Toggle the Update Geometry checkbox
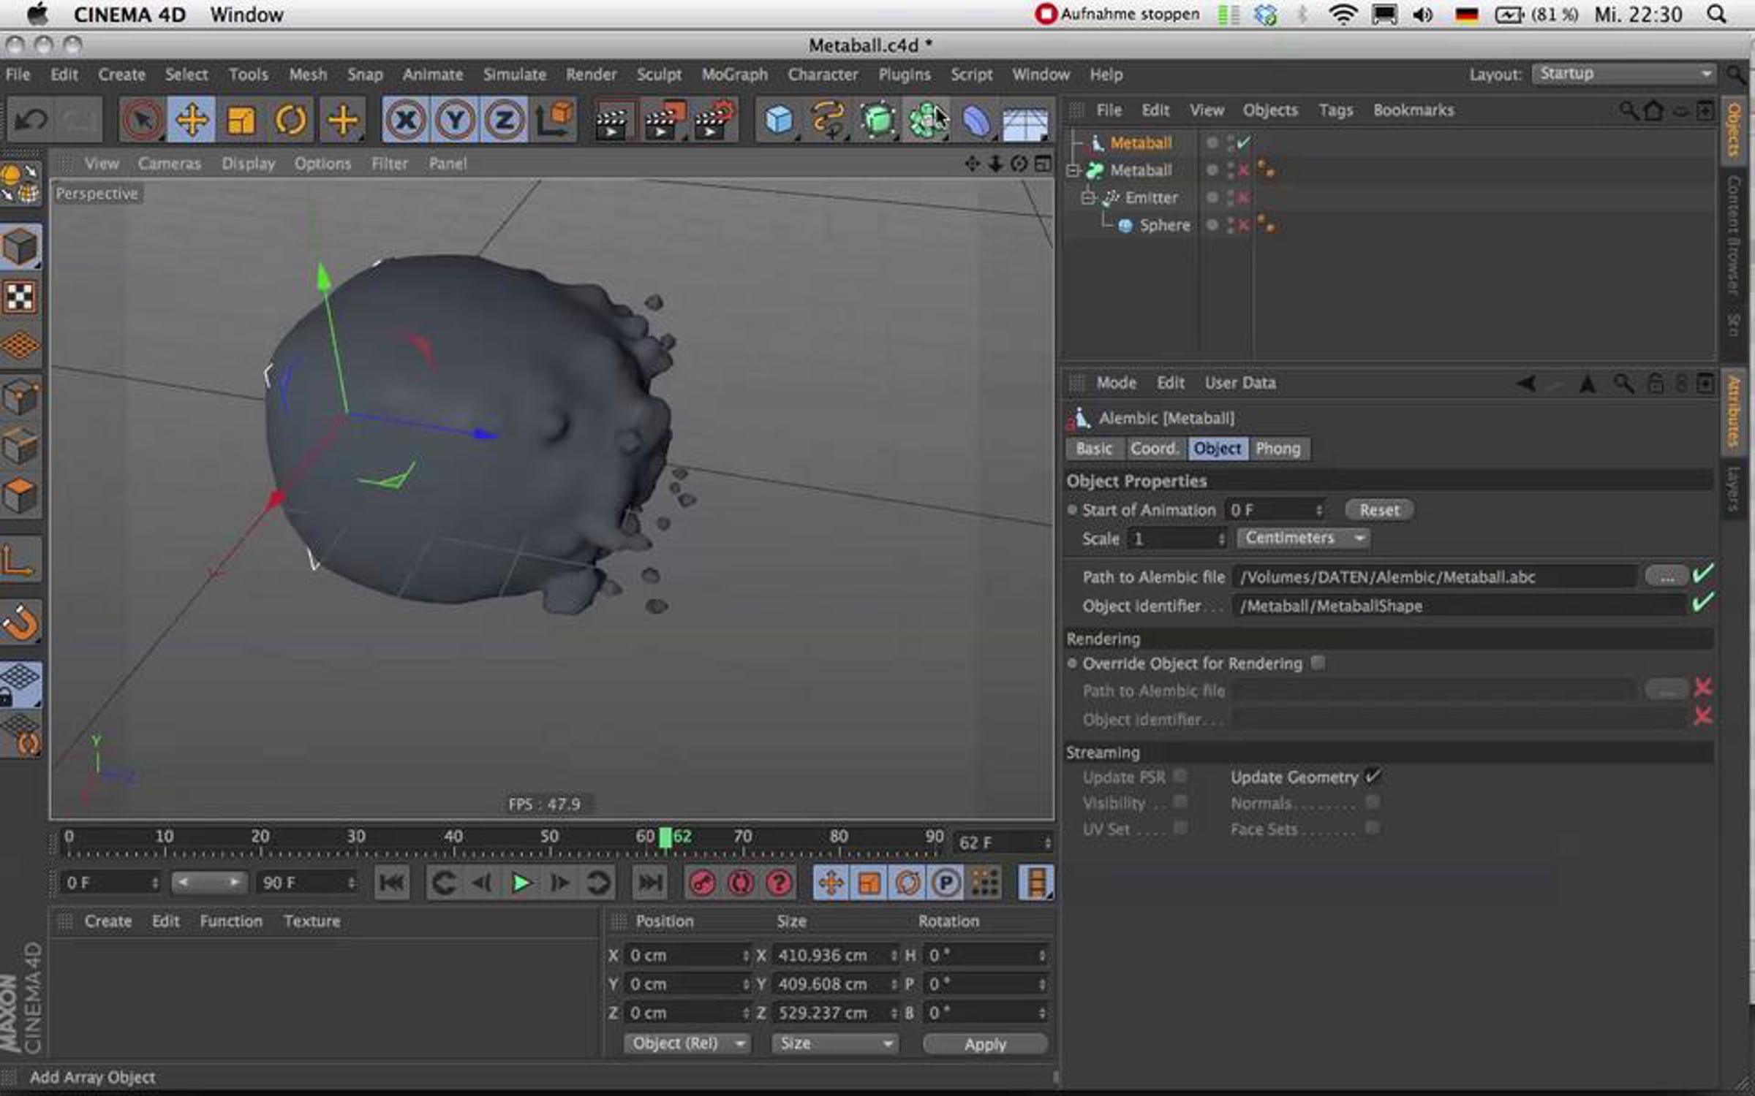The image size is (1755, 1096). pyautogui.click(x=1373, y=776)
